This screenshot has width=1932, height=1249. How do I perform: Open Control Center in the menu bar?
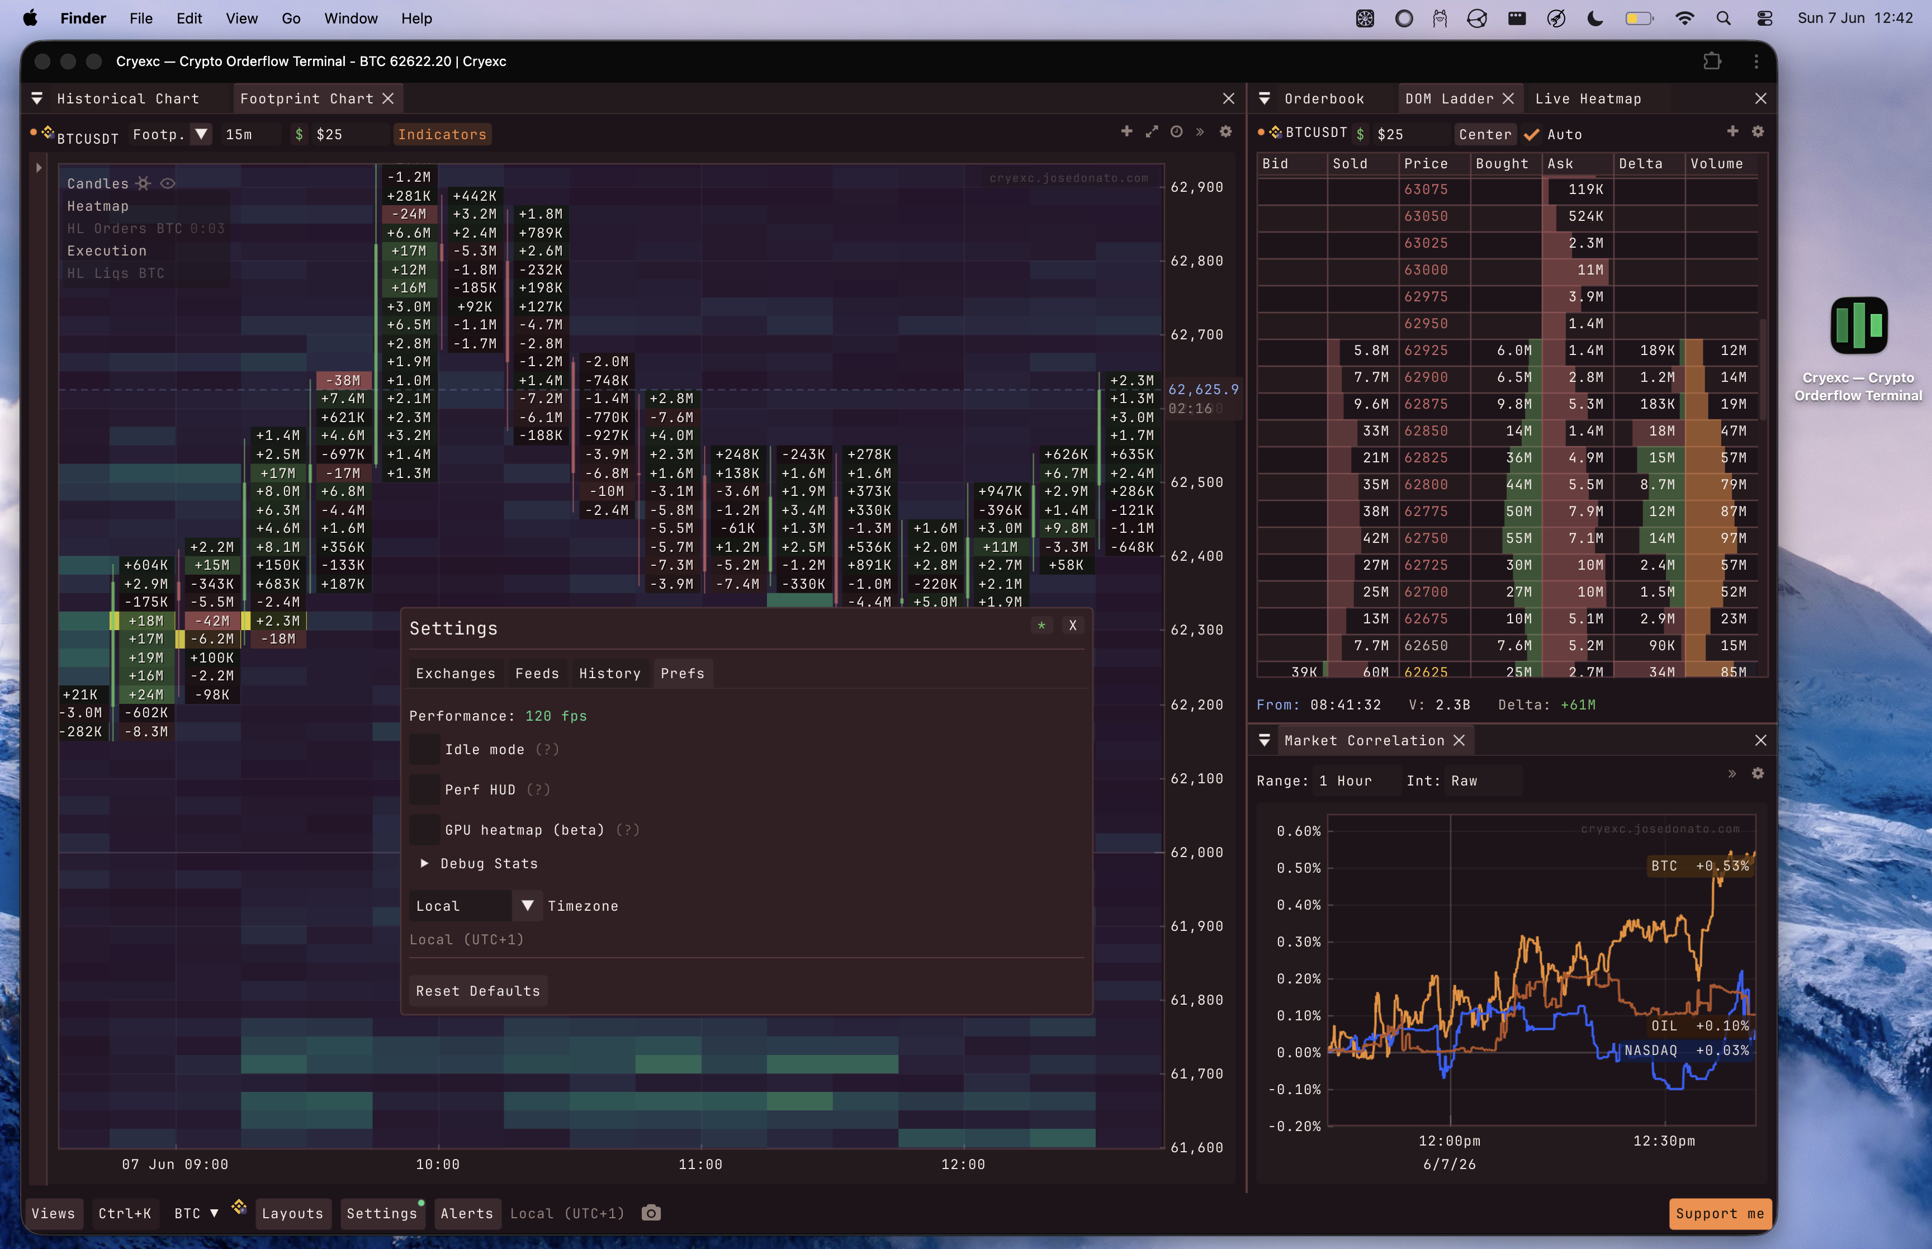[x=1764, y=18]
